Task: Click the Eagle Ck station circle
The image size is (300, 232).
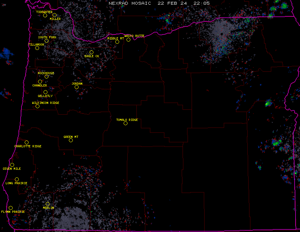Action: click(91, 52)
